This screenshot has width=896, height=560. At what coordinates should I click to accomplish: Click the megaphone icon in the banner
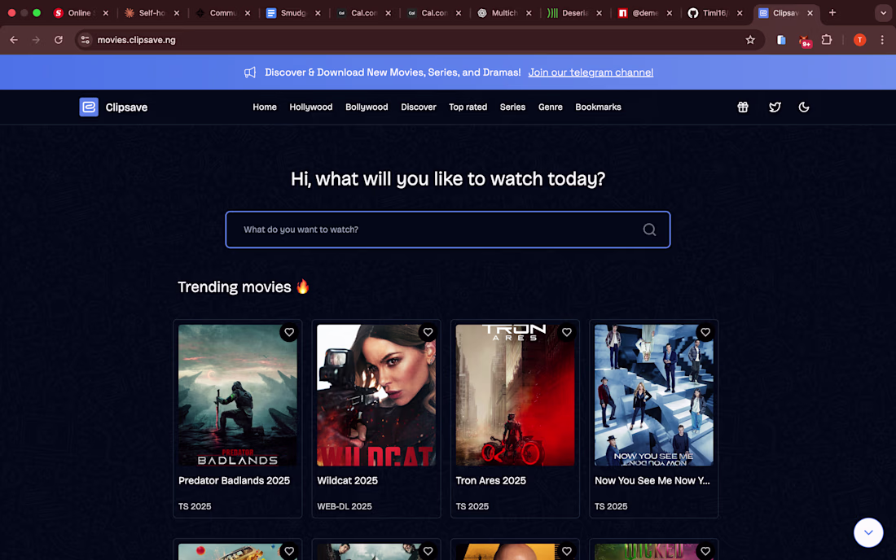pos(250,72)
